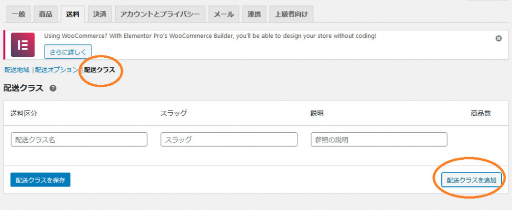Open the 配送オプション link

pos(56,70)
